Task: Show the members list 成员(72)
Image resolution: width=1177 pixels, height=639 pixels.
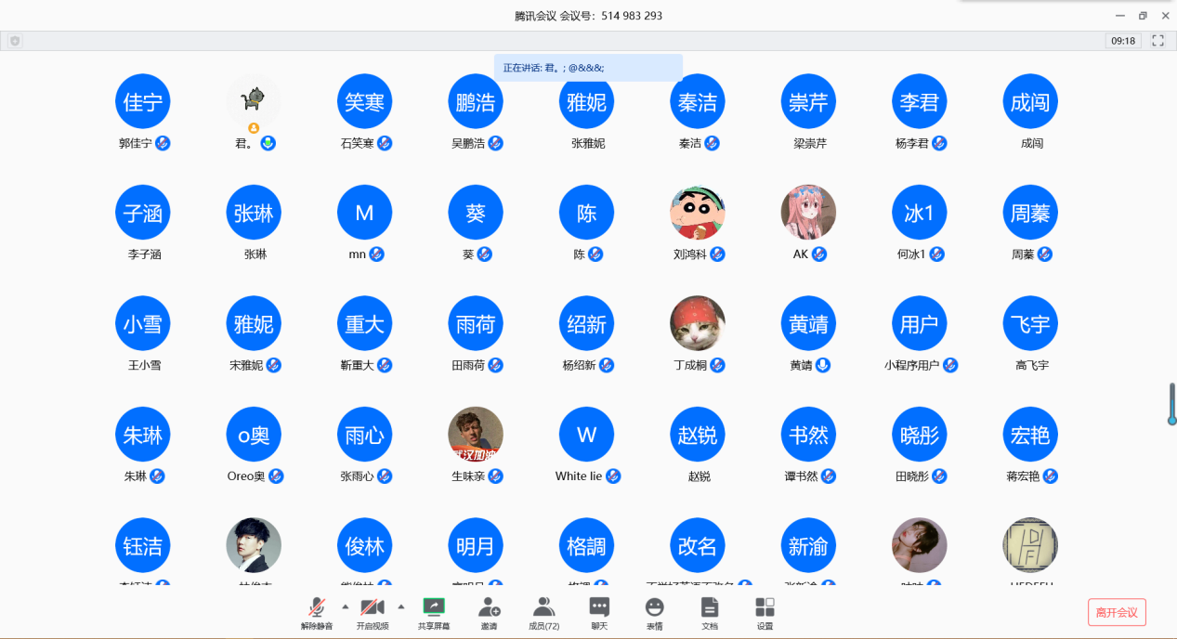Action: [543, 612]
